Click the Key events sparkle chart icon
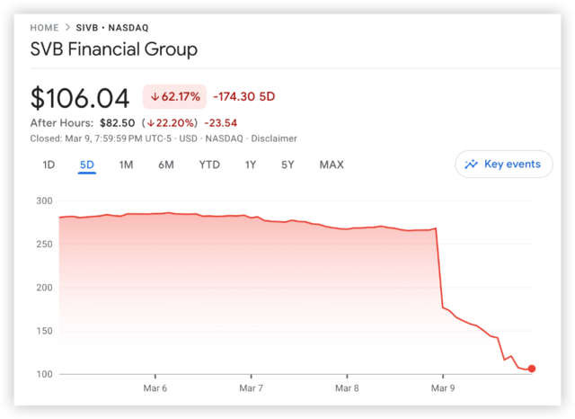The height and width of the screenshot is (419, 575). click(x=471, y=164)
